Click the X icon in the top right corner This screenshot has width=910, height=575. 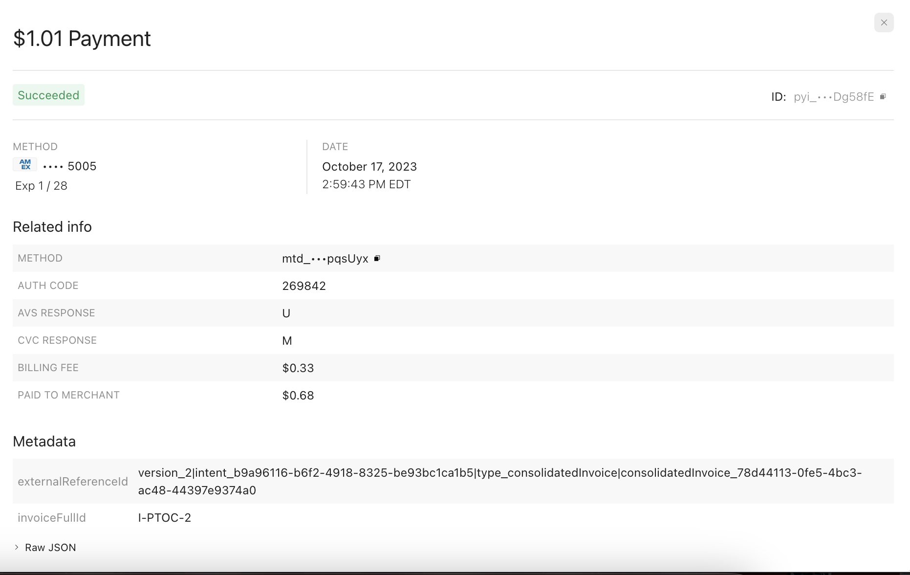pos(884,22)
